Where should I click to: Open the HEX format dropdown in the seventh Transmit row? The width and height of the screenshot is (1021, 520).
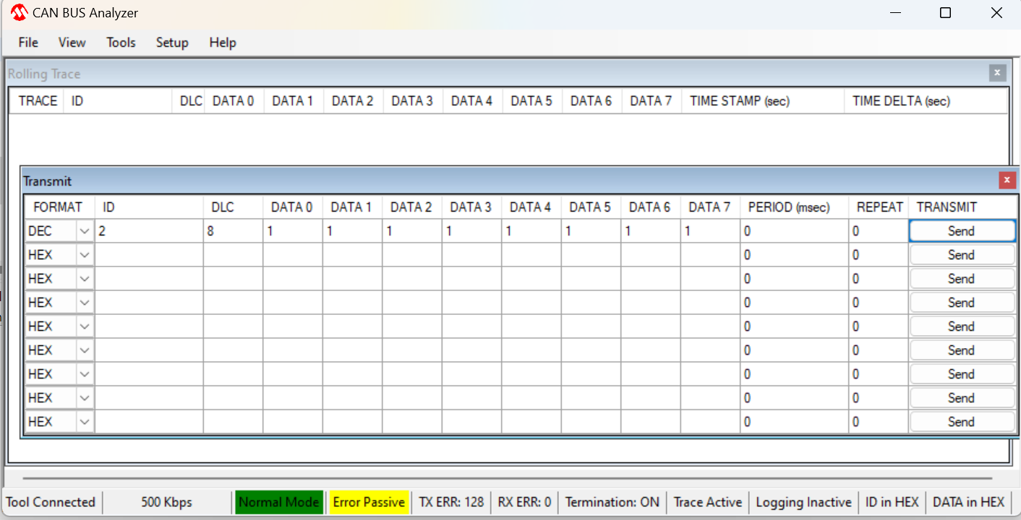click(85, 374)
